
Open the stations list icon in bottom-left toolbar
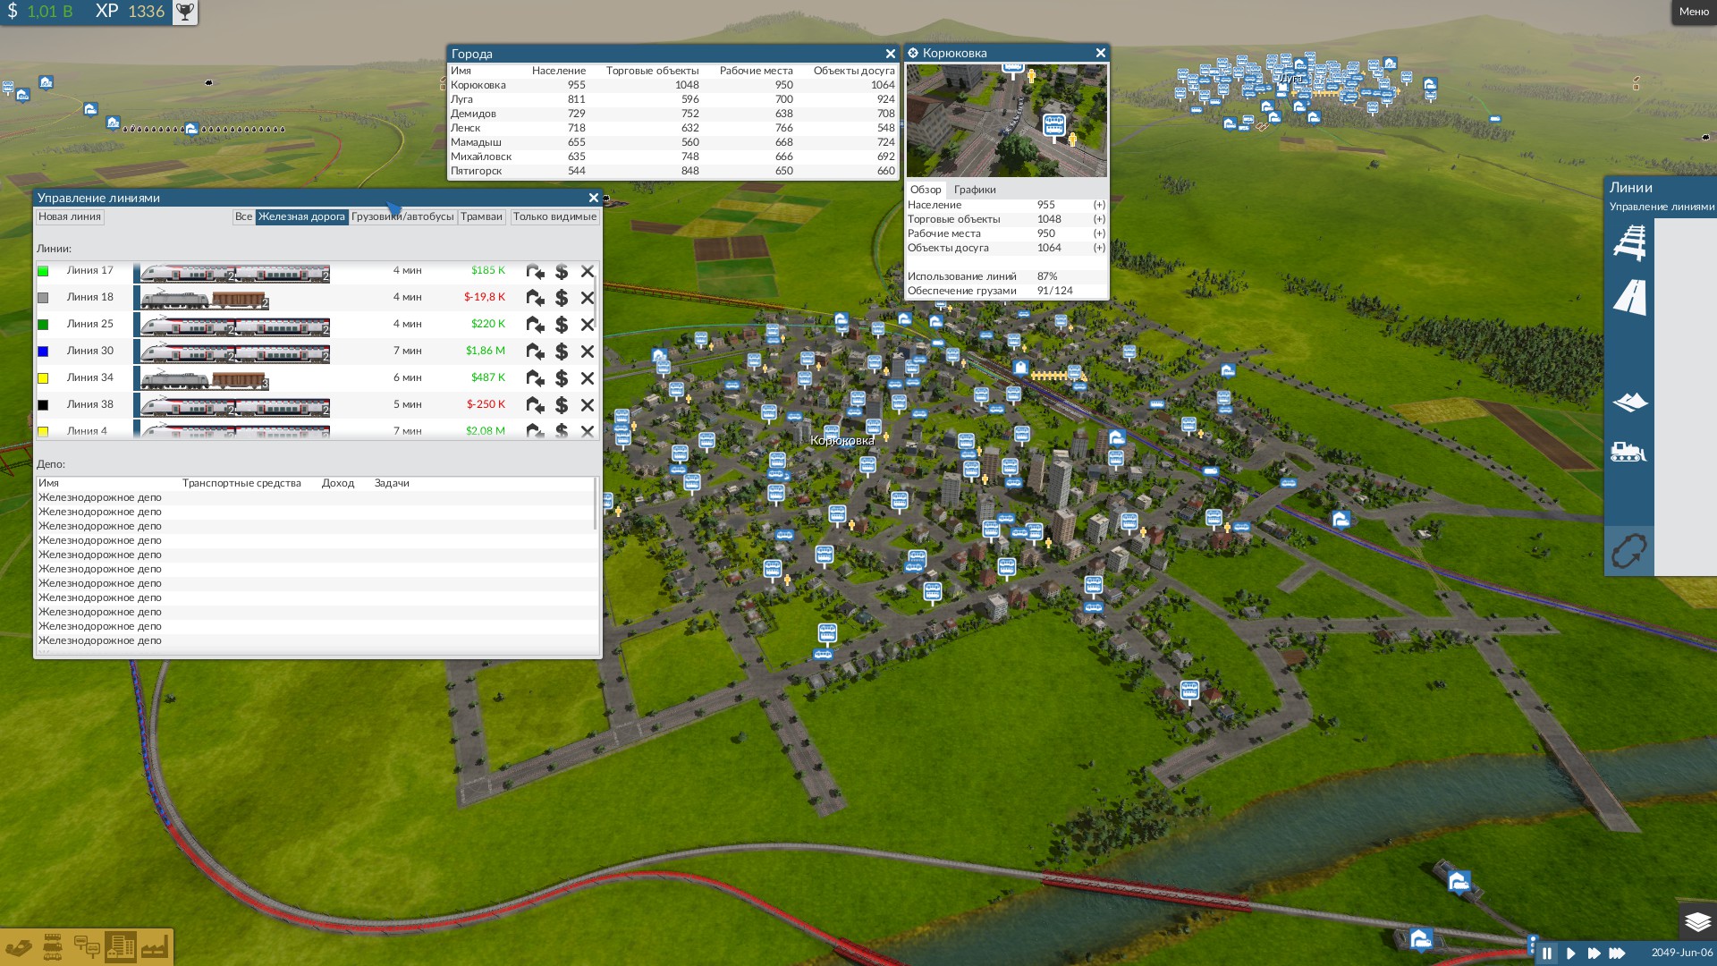[x=87, y=947]
